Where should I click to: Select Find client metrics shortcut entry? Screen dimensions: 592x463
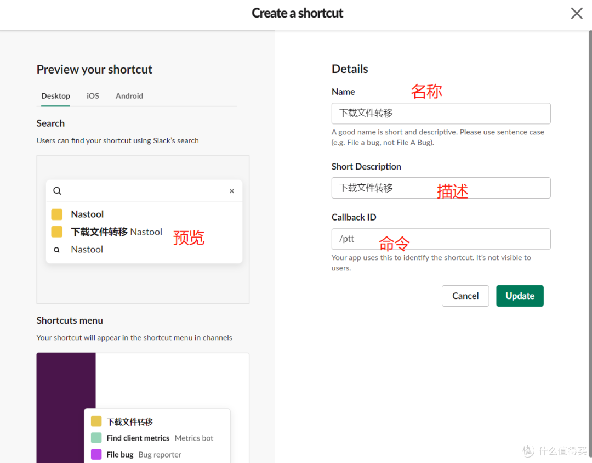138,438
